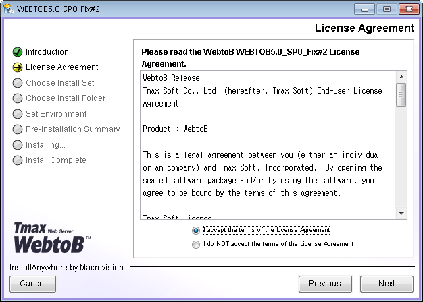Click the Choose Install Set step circle icon
Image resolution: width=423 pixels, height=302 pixels.
(18, 83)
